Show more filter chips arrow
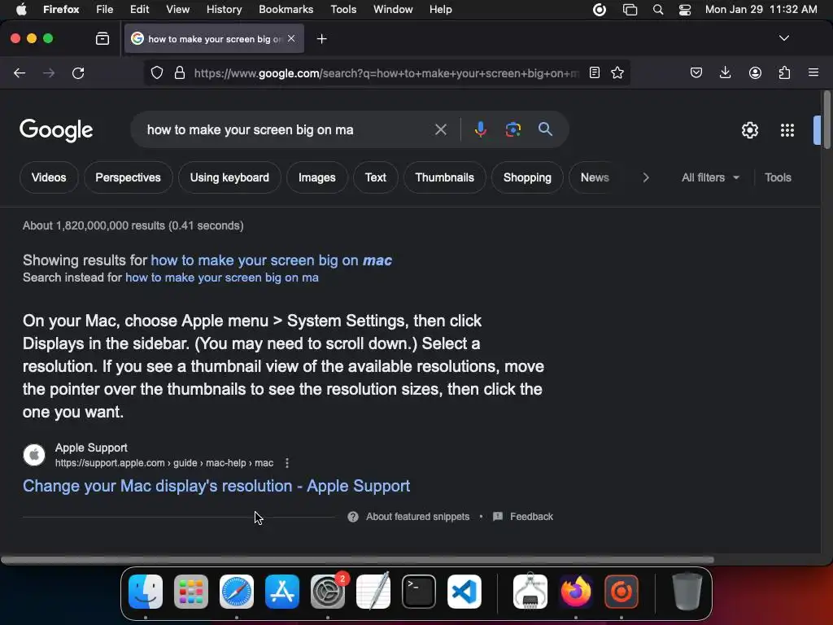The height and width of the screenshot is (625, 833). point(645,177)
